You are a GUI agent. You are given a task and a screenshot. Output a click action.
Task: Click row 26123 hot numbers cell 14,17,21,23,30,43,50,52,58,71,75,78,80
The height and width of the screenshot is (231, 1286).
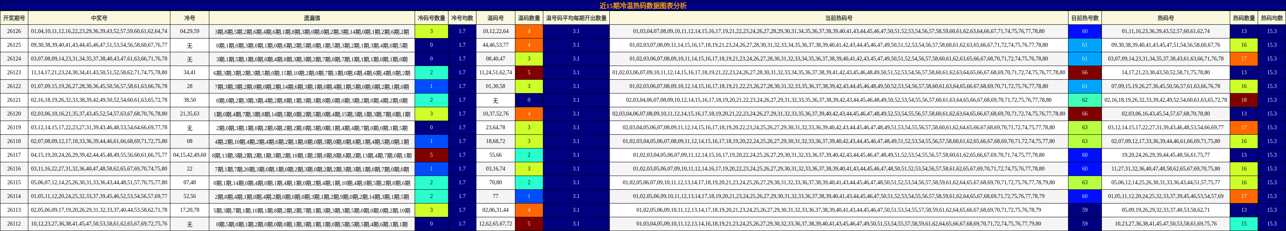coord(1166,72)
